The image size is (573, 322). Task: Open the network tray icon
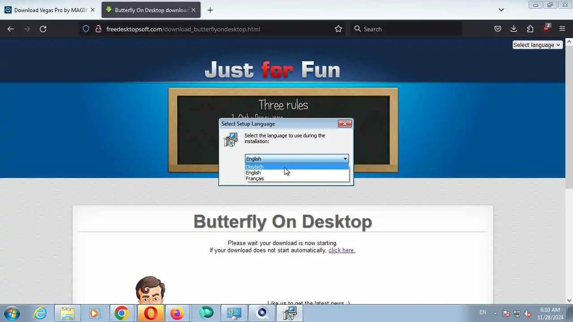click(x=517, y=314)
